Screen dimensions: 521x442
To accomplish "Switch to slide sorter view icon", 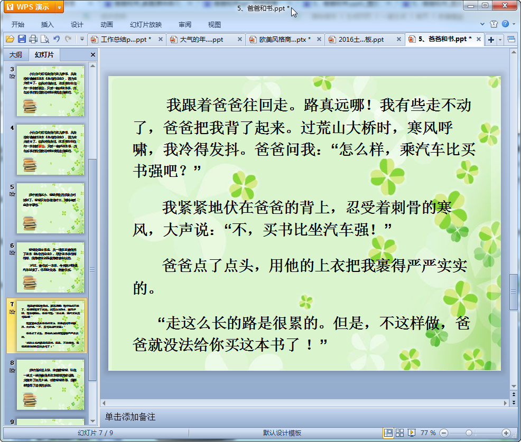I will (399, 432).
